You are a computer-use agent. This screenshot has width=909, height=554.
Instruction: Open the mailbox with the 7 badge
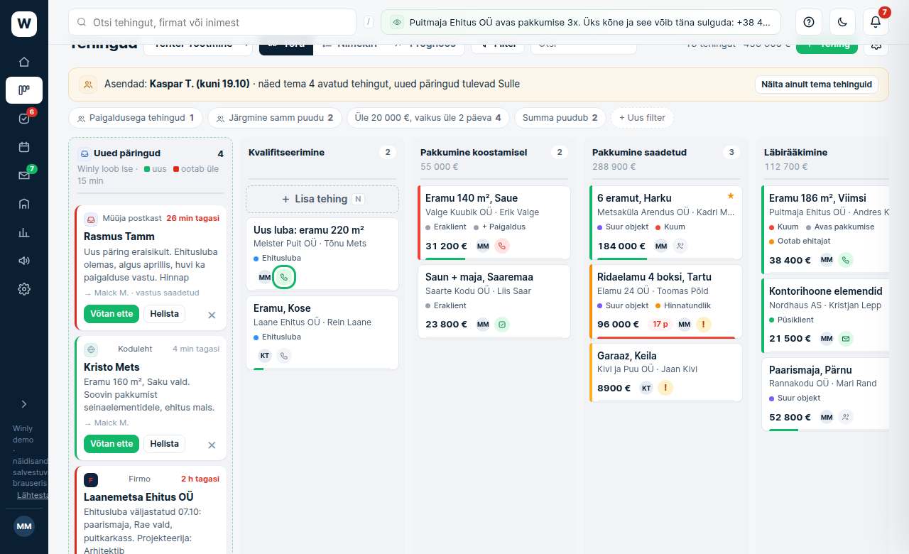24,175
